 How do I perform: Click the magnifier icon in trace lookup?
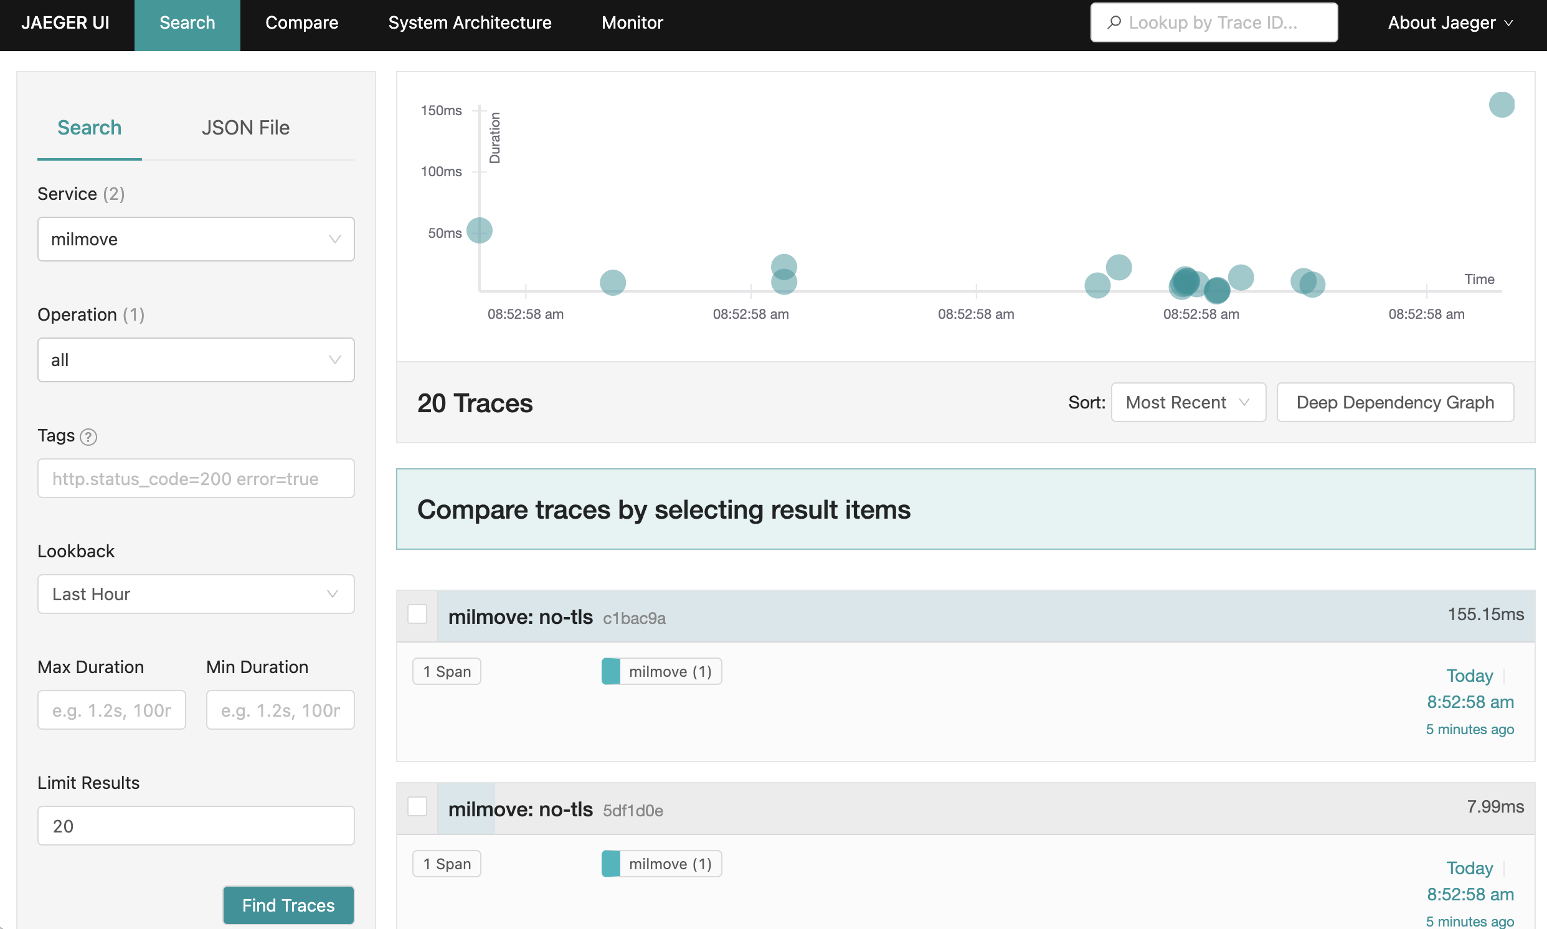[1114, 22]
